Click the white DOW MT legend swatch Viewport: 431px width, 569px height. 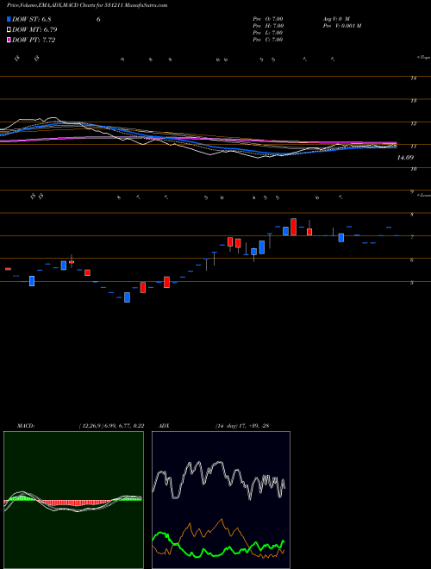click(9, 29)
